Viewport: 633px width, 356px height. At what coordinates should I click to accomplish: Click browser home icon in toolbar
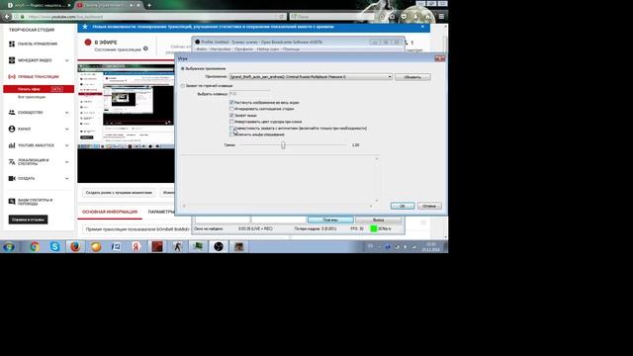[x=427, y=17]
